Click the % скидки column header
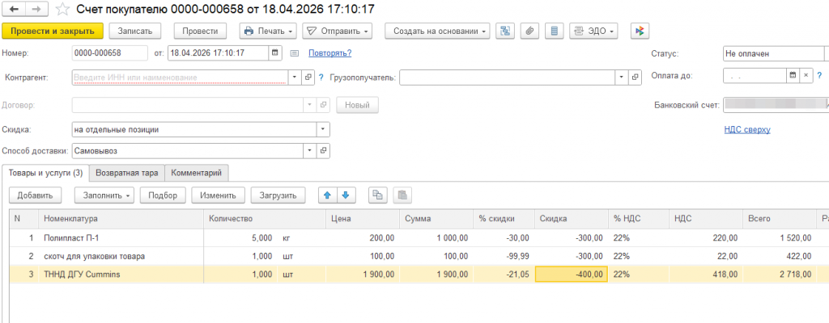 point(504,219)
